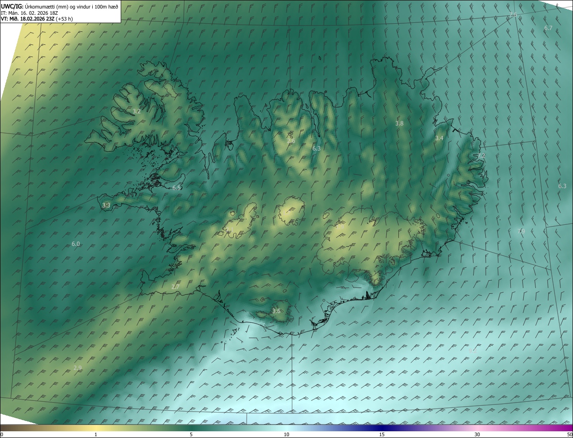The height and width of the screenshot is (438, 573).
Task: Click the 15 tick on color scale
Action: coord(382,434)
